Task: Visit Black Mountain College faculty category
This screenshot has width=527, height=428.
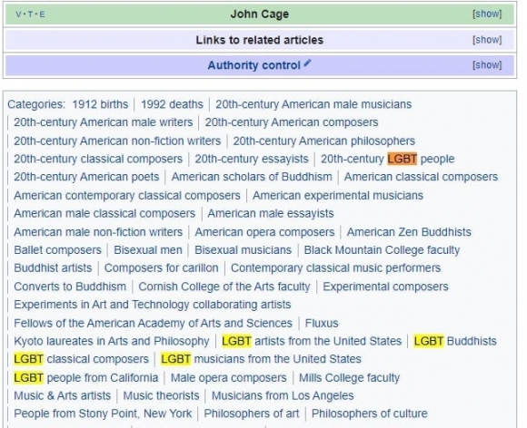Action: (x=382, y=250)
